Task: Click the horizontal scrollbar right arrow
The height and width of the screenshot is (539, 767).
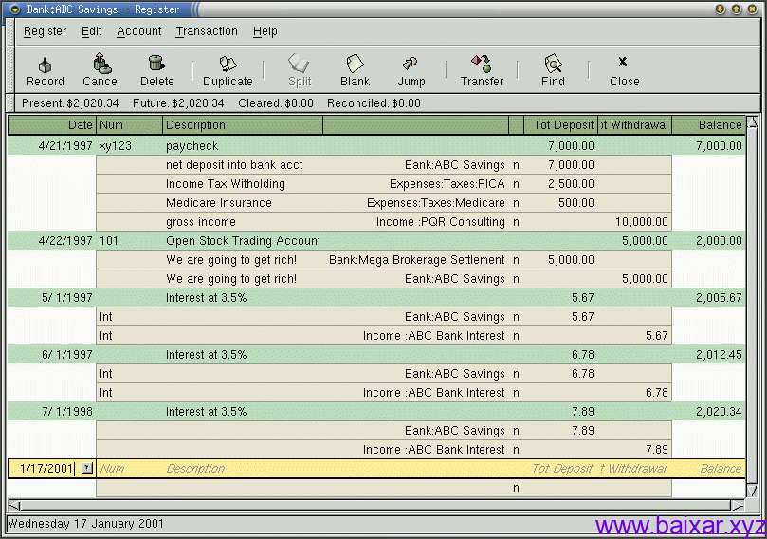Action: 739,505
